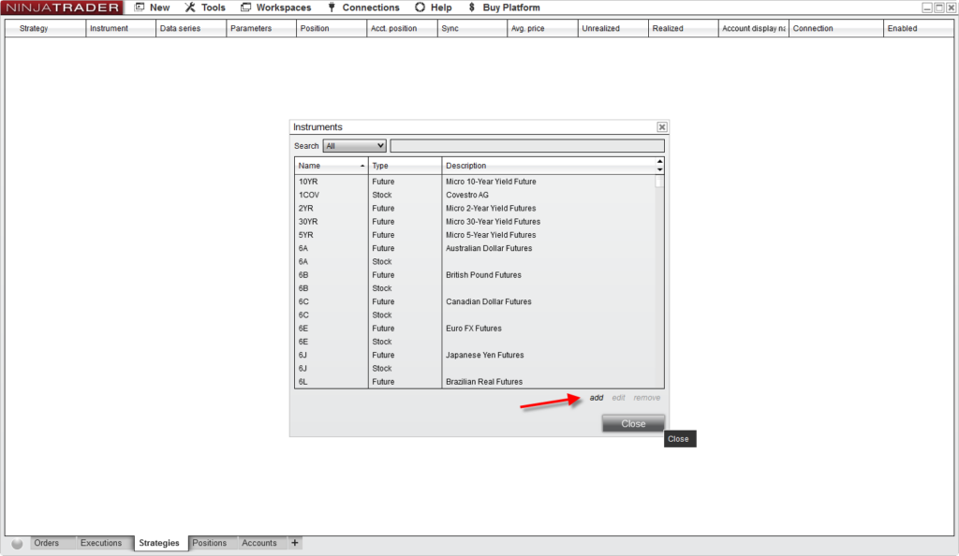
Task: Select the 1COV instrument row
Action: pos(475,195)
